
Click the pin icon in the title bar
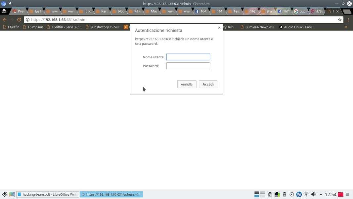tap(10, 4)
